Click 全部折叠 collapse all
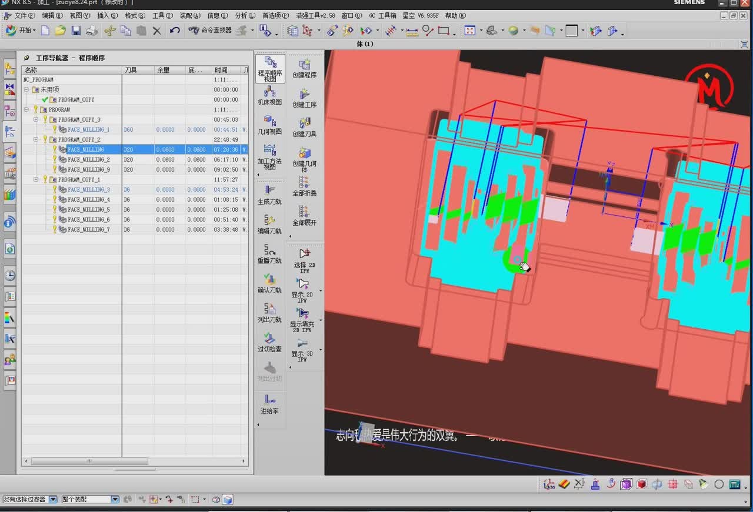 click(x=305, y=187)
